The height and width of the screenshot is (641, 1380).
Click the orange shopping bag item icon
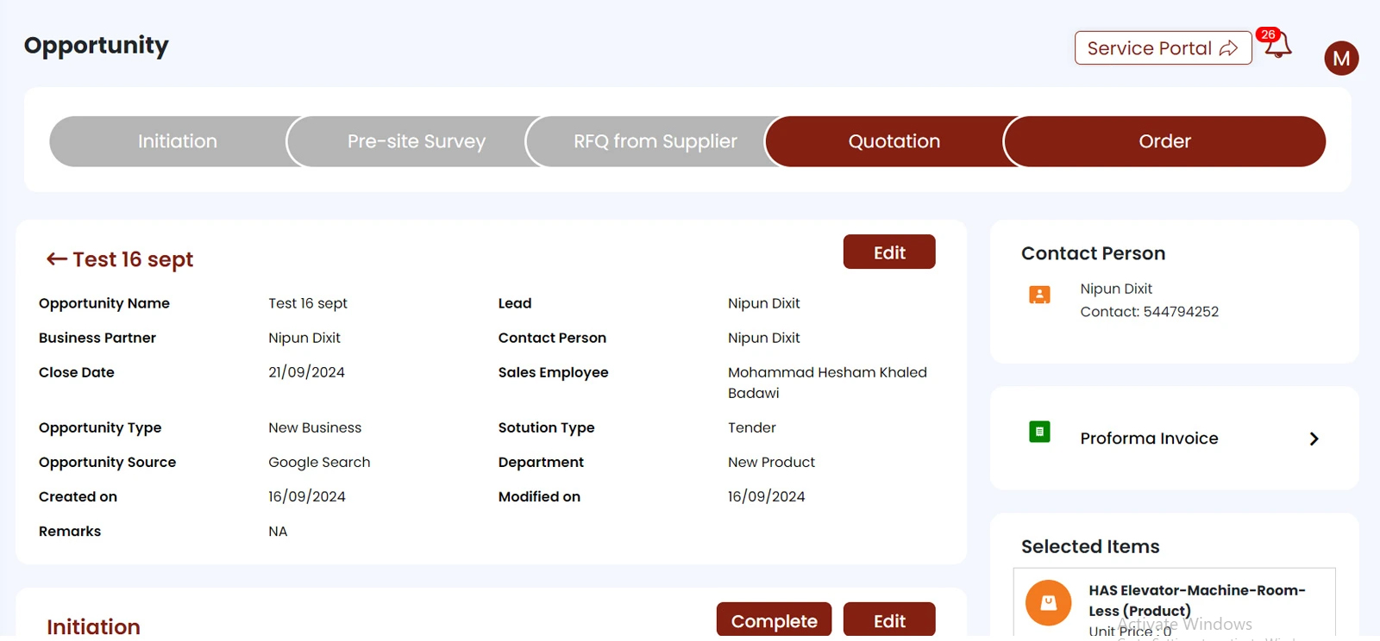(x=1048, y=602)
